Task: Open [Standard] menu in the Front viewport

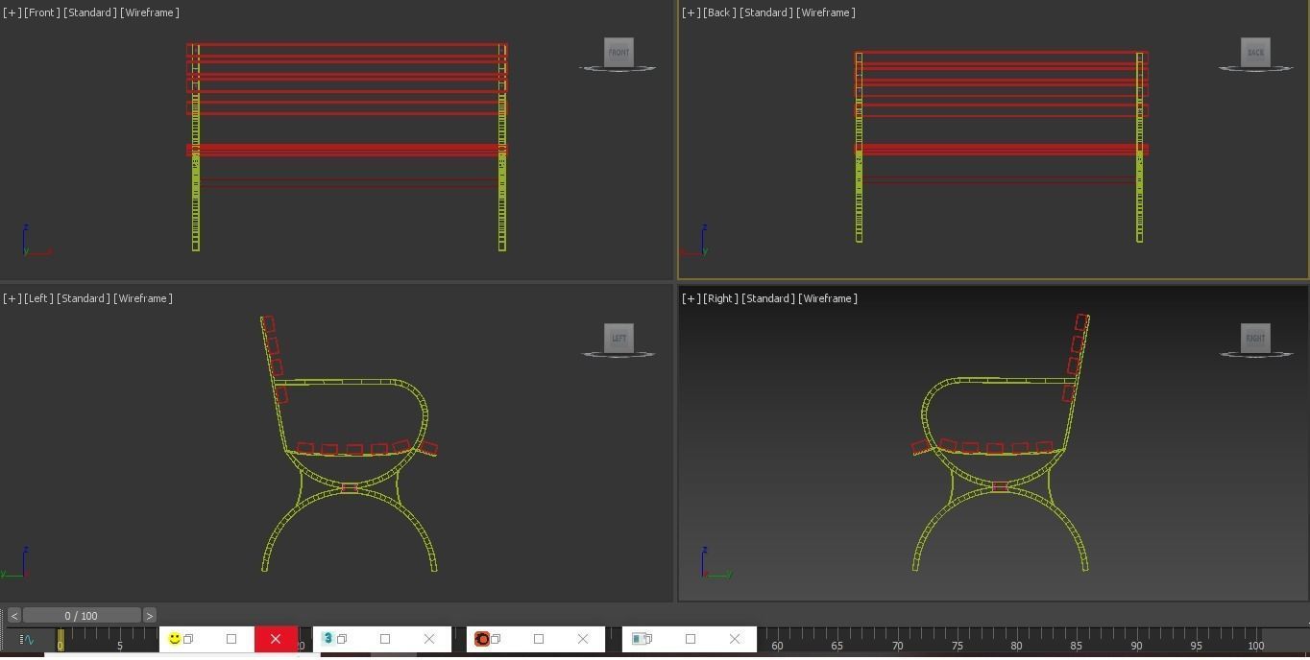Action: pyautogui.click(x=90, y=12)
